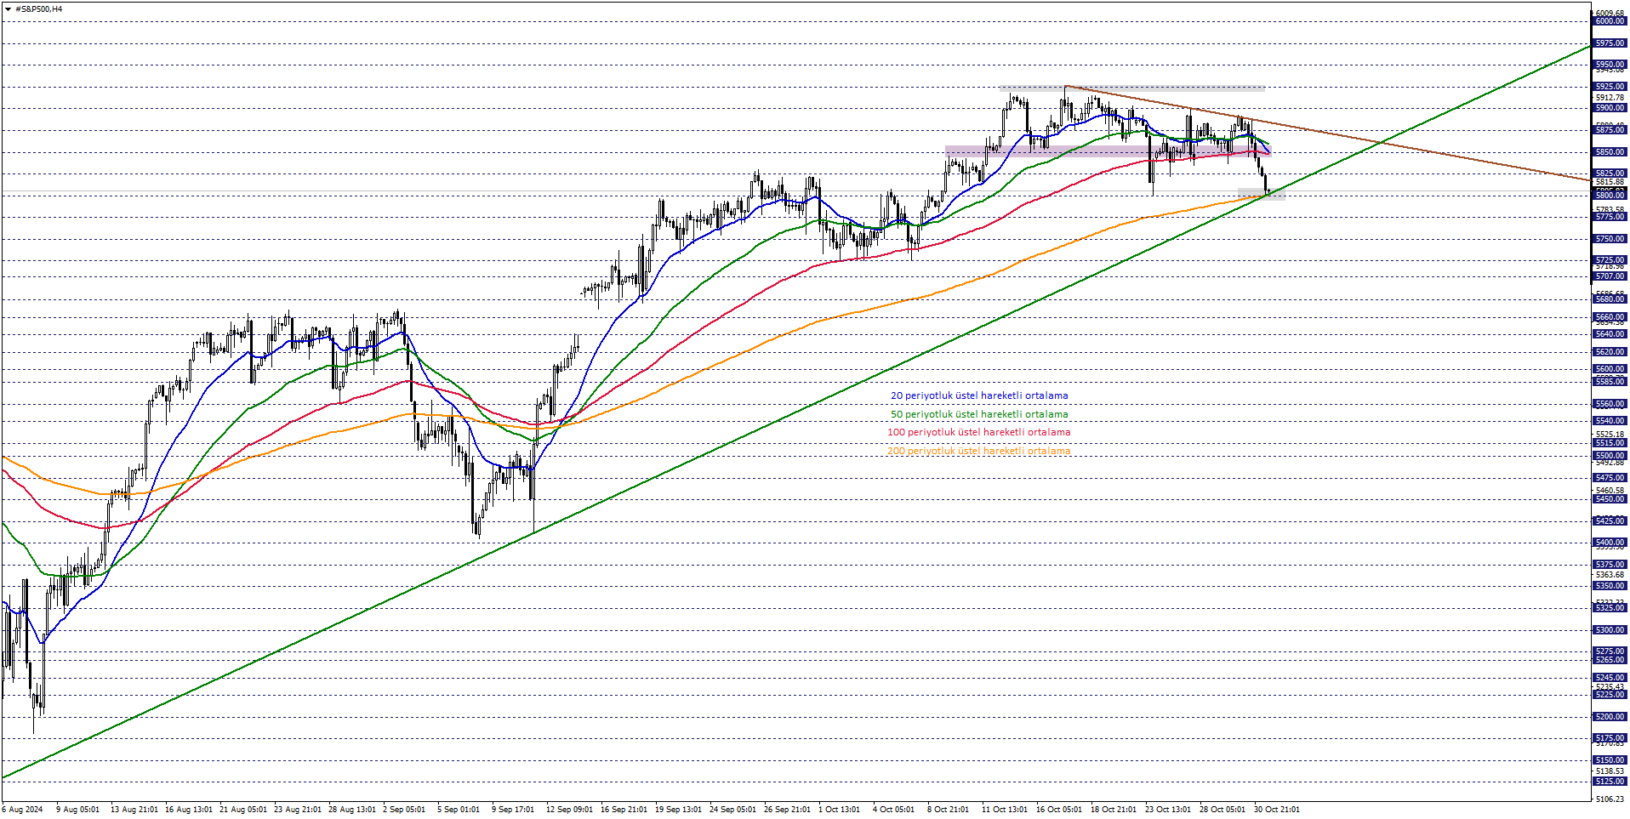This screenshot has width=1630, height=819.
Task: Click the 23 Oct 13:01 date label
Action: click(x=1168, y=810)
